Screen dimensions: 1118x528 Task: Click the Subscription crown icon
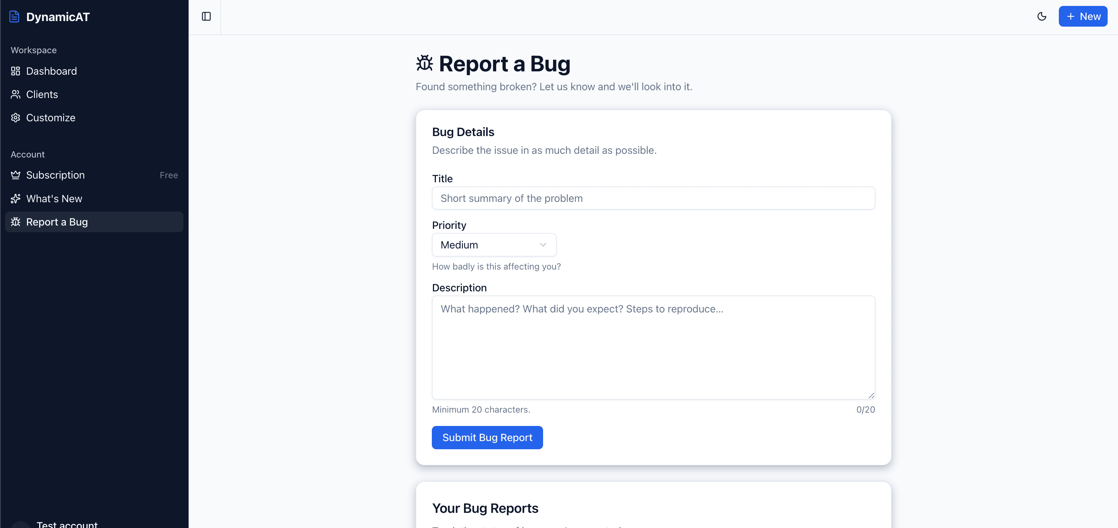(x=16, y=175)
